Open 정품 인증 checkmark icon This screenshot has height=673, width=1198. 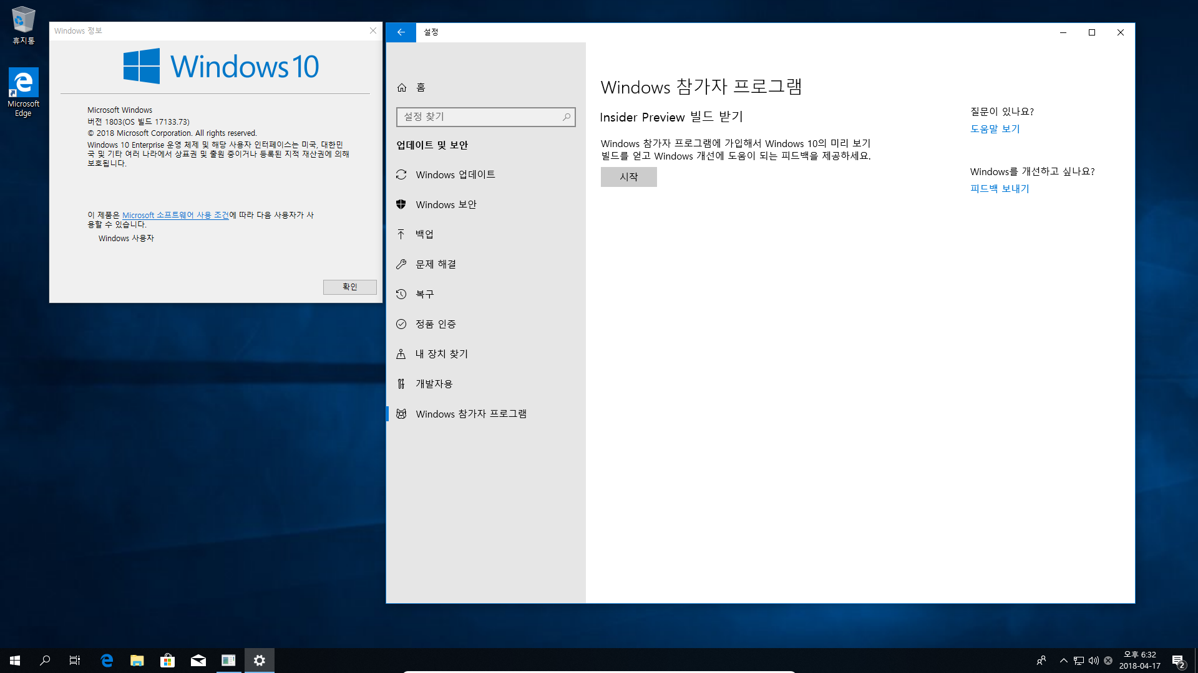click(x=401, y=324)
